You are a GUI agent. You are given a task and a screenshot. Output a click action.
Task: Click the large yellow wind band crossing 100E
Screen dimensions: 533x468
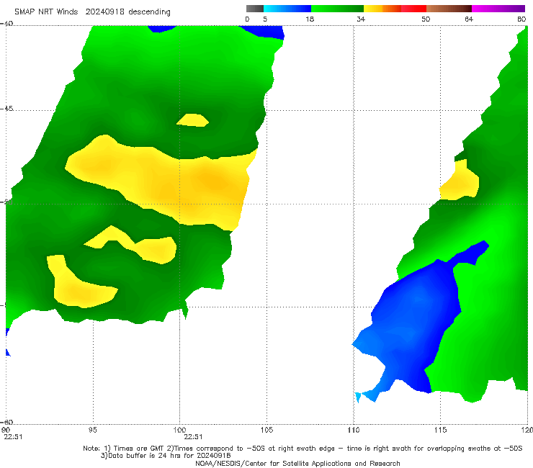161,182
